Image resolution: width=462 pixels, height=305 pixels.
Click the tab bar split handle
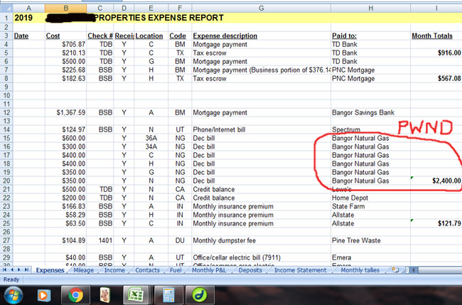tap(407, 270)
